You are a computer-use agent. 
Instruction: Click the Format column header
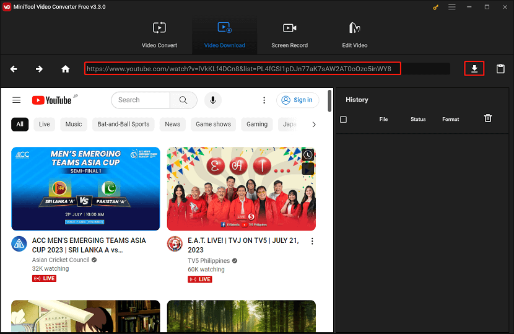tap(450, 120)
